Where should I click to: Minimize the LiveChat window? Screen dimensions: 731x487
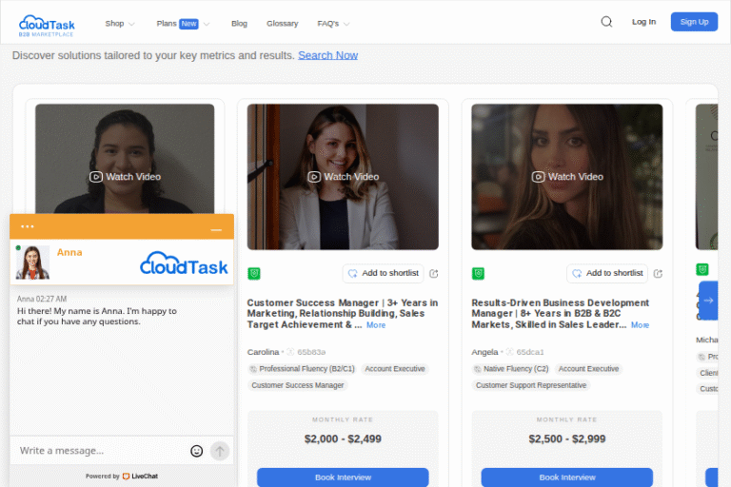[x=216, y=229]
